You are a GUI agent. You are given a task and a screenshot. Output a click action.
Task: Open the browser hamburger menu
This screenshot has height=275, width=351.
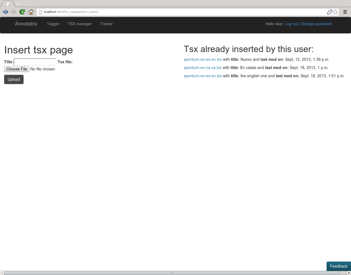[345, 12]
